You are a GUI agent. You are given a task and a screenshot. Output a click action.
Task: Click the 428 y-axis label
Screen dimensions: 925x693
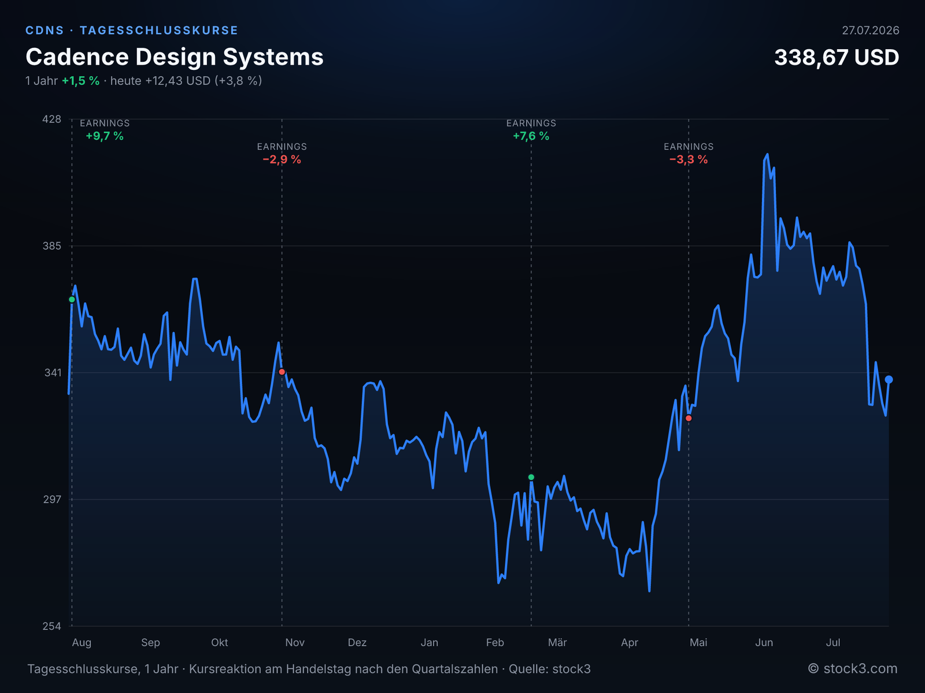point(51,119)
